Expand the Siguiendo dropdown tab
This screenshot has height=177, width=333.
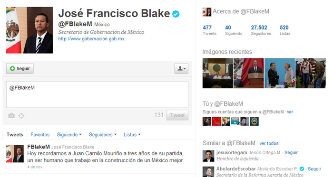coord(69,135)
